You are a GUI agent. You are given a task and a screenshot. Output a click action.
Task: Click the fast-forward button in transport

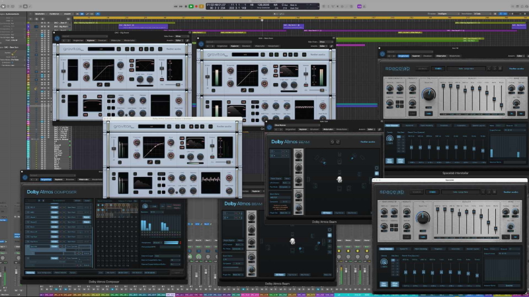click(181, 7)
